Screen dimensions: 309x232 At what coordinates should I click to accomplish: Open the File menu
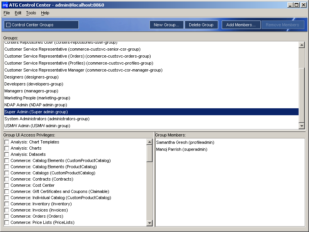[x=7, y=13]
